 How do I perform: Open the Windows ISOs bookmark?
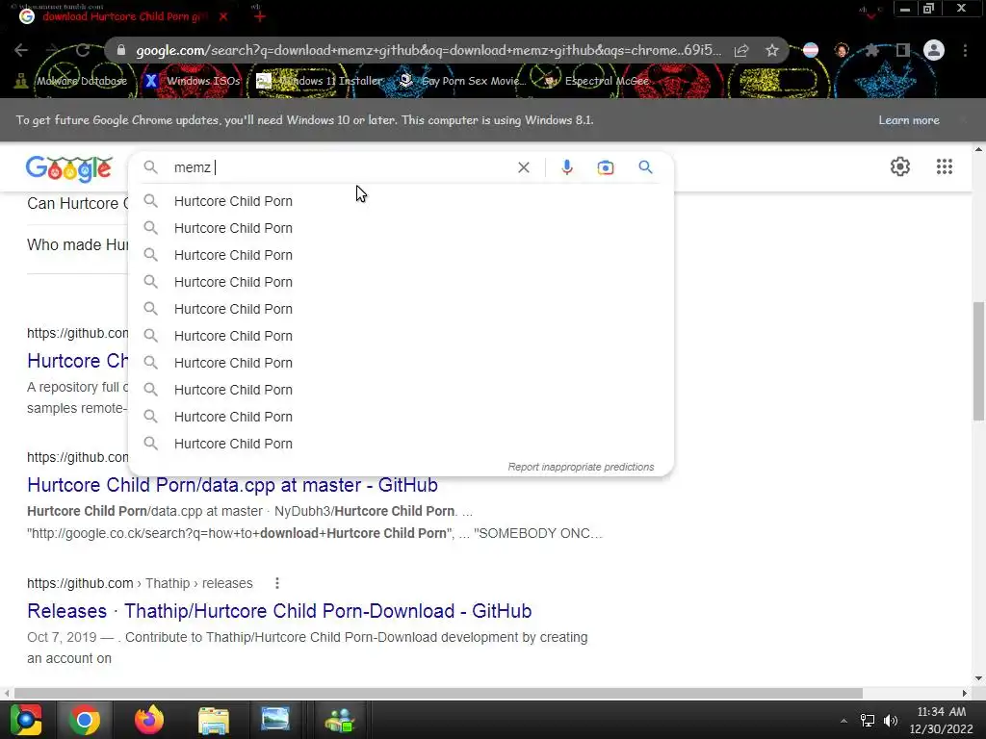[x=193, y=81]
